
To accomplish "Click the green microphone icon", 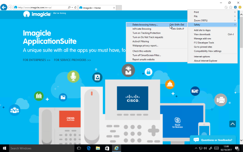I will pyautogui.click(x=73, y=76).
